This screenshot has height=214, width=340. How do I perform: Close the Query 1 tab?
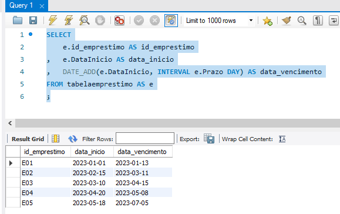(x=42, y=6)
